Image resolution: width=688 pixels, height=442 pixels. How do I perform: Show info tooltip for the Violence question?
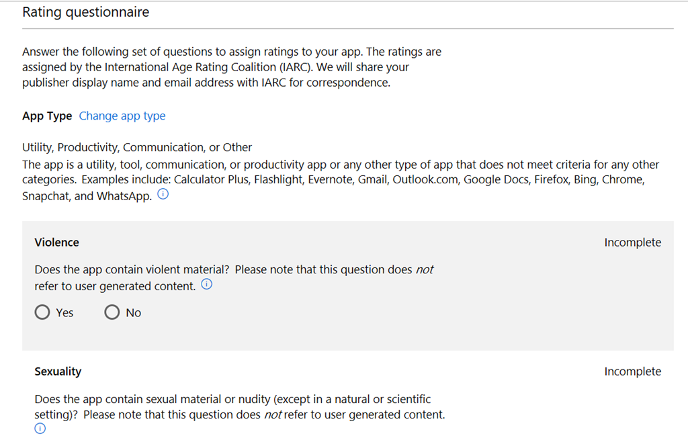pos(207,285)
